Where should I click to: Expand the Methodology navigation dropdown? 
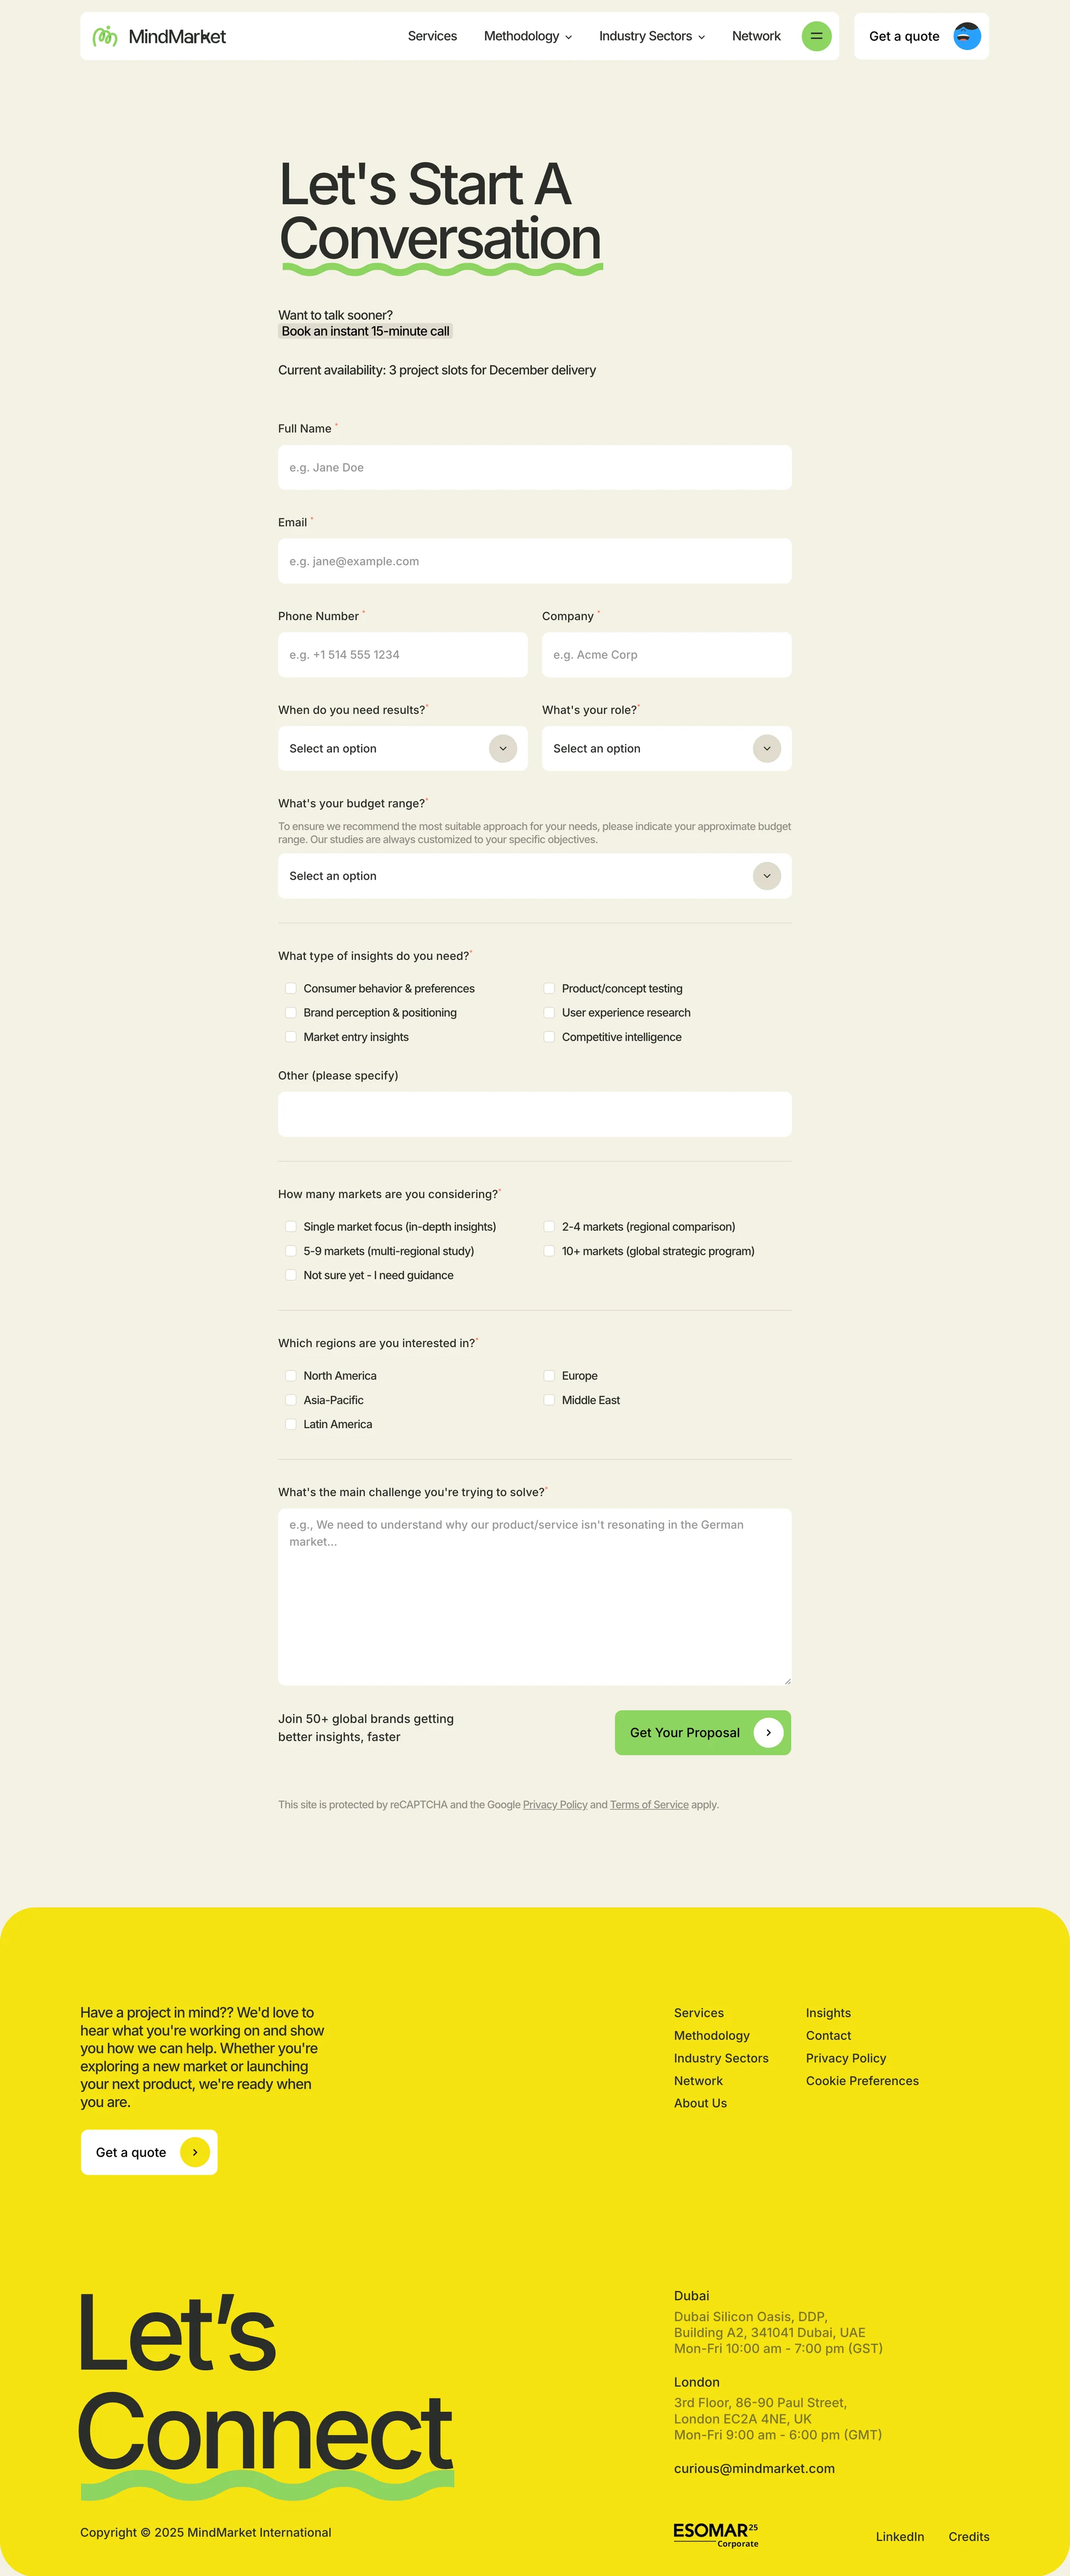[527, 36]
